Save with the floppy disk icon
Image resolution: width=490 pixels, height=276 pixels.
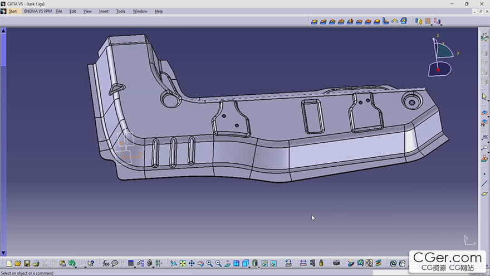(x=27, y=264)
